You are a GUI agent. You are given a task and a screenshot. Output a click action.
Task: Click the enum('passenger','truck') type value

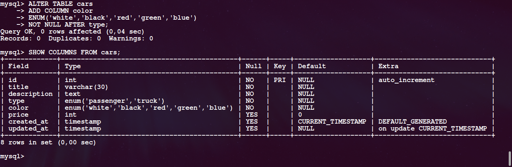[x=114, y=101]
